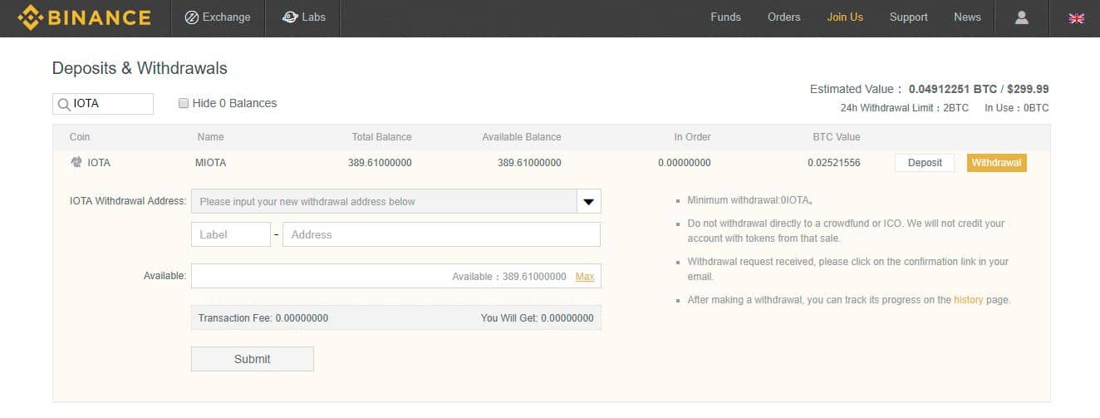Click the 24h Withdrawal Limit text
1100x418 pixels.
905,108
